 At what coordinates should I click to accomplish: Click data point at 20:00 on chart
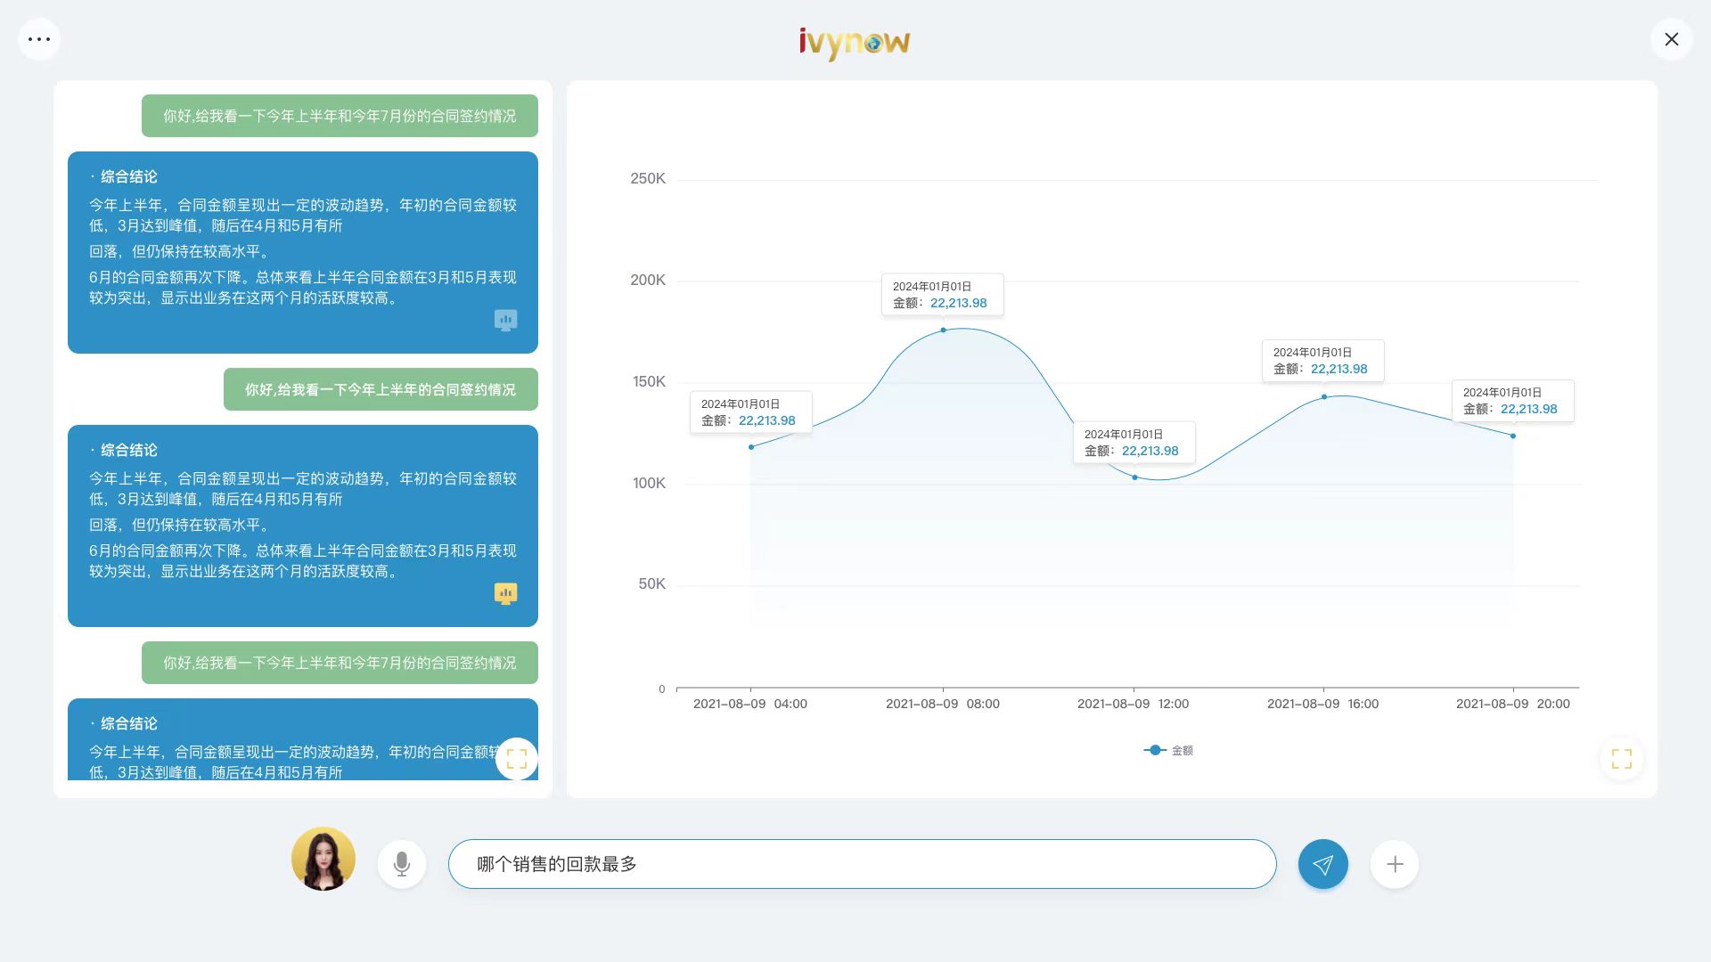1513,436
